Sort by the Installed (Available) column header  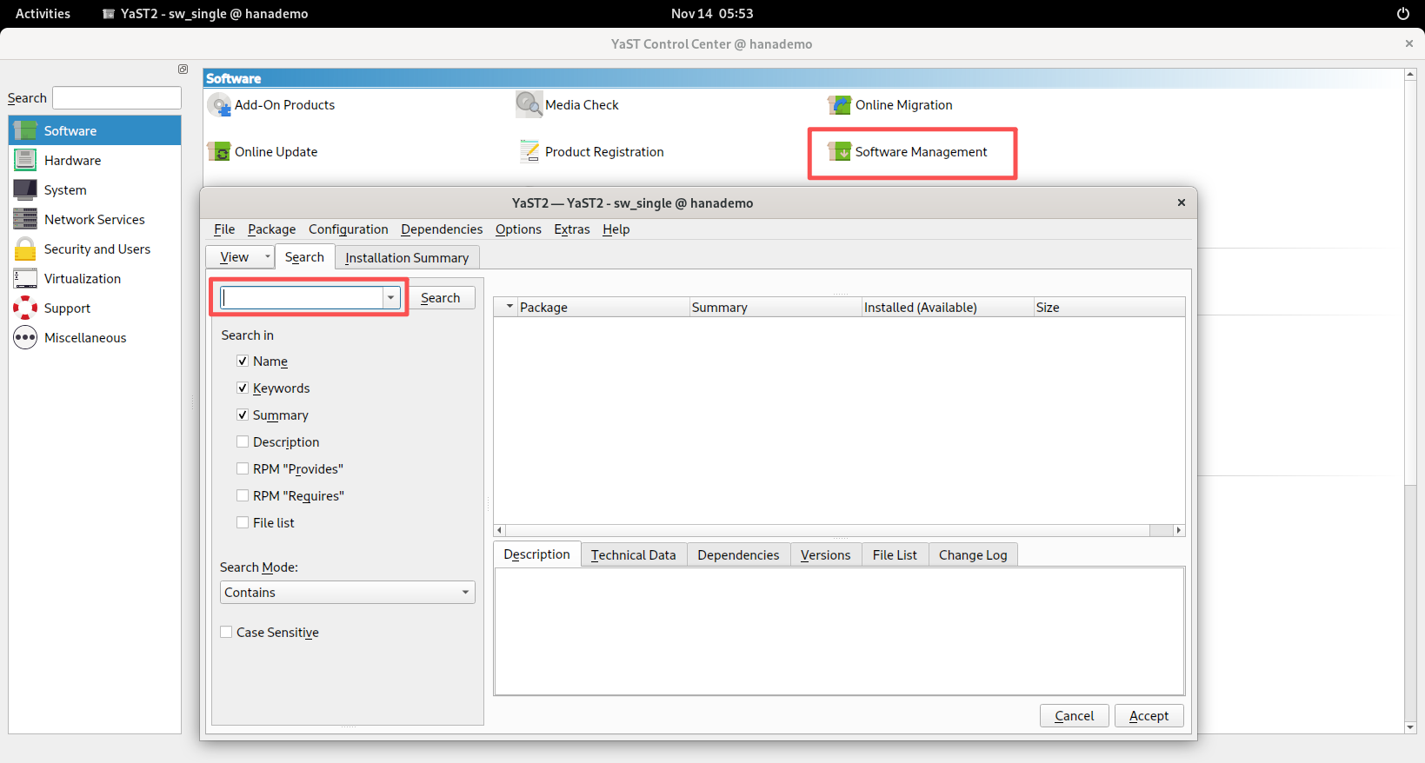pos(947,308)
